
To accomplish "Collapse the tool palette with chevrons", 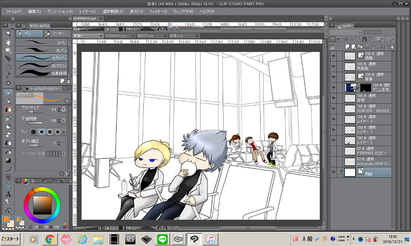I will [x=12, y=18].
